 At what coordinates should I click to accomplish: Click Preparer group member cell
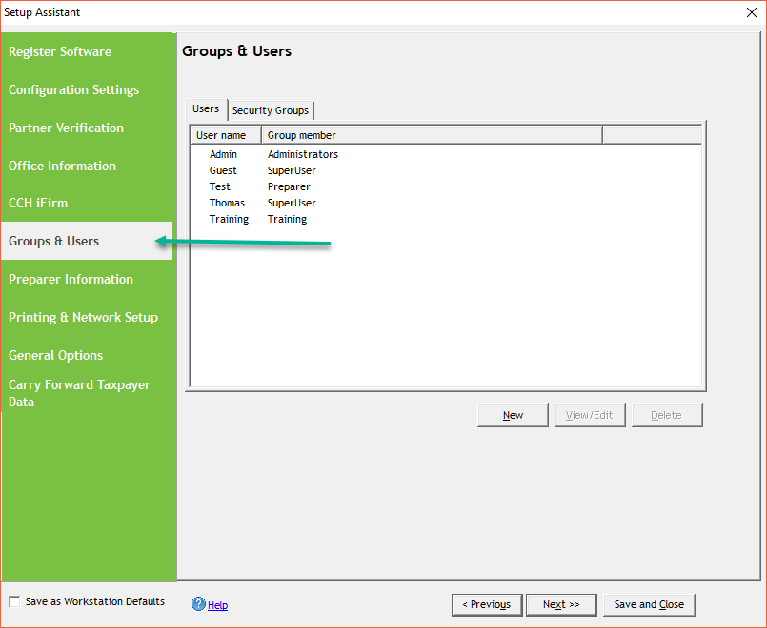click(289, 186)
